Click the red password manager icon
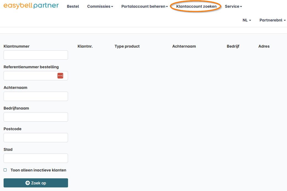 pyautogui.click(x=60, y=76)
